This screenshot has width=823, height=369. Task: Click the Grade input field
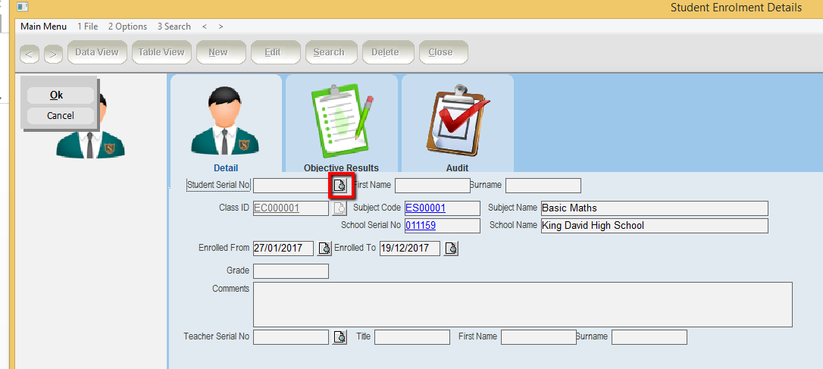[x=290, y=271]
